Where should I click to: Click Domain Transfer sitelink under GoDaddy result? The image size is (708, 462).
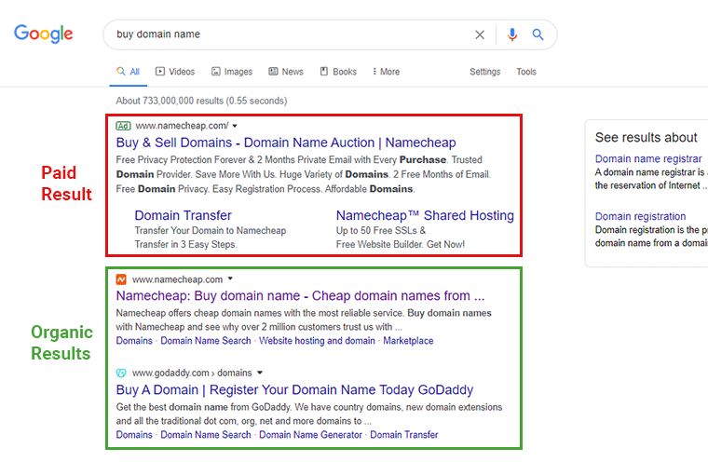[x=404, y=434]
